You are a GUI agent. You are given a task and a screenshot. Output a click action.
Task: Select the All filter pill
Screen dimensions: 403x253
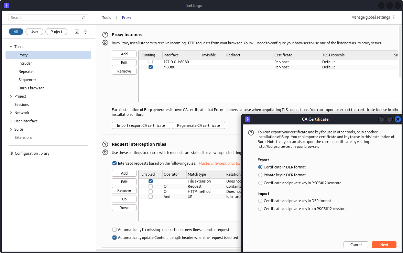pyautogui.click(x=16, y=32)
